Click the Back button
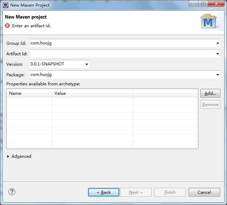 click(x=104, y=192)
